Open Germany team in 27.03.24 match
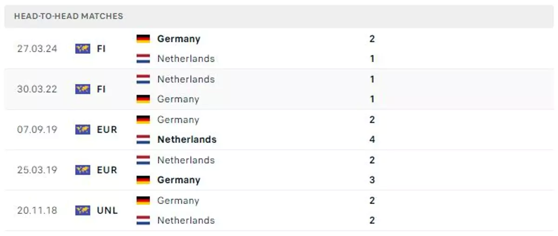Viewport: 558px width, 236px height. (x=179, y=39)
